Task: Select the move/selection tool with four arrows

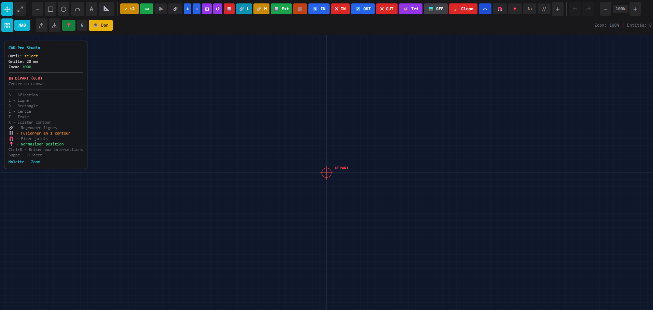Action: [x=7, y=9]
